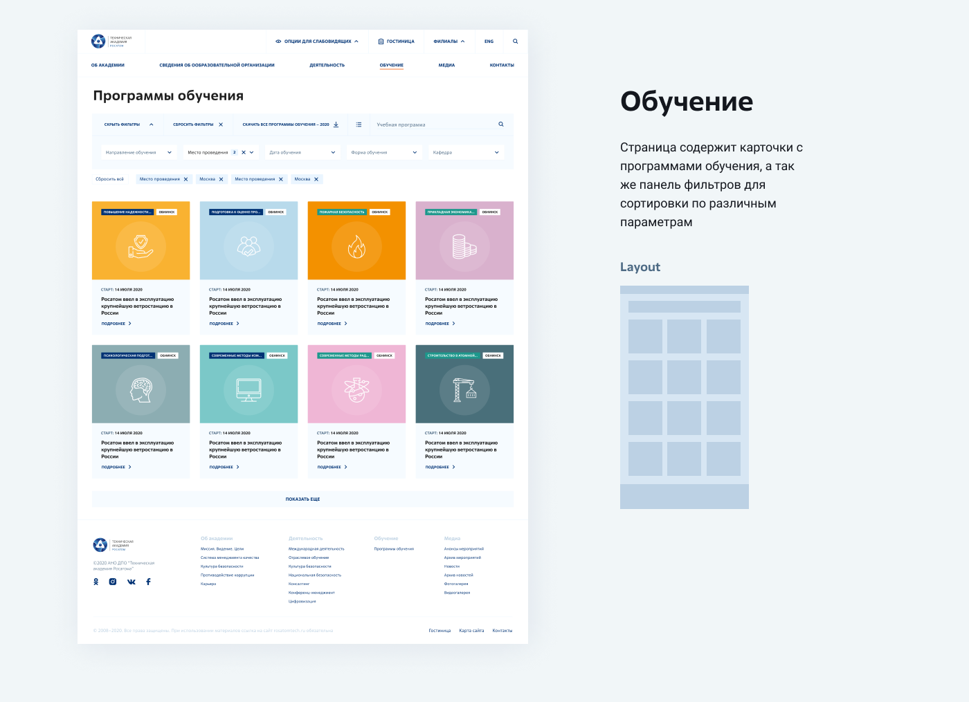The height and width of the screenshot is (702, 969).
Task: Click the download icon next to 'Скачать все программы обучения'
Action: click(x=336, y=124)
